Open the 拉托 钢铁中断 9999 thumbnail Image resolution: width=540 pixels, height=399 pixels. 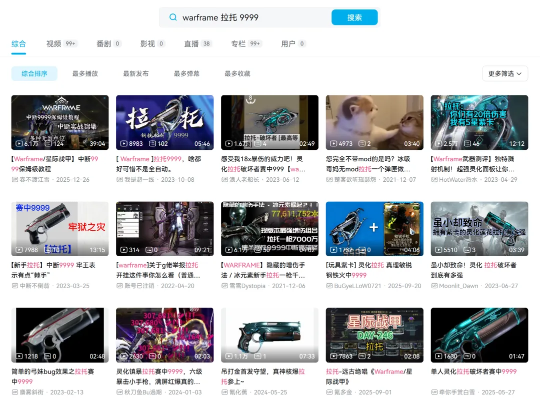click(x=164, y=122)
